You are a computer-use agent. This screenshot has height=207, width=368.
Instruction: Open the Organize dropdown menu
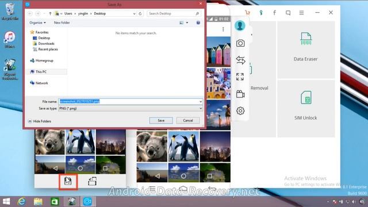tap(37, 22)
